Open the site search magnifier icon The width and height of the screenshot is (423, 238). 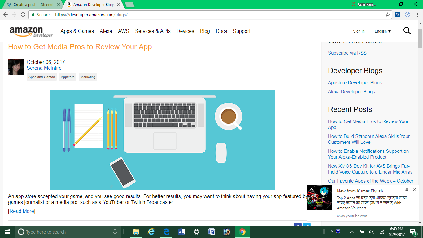407,31
